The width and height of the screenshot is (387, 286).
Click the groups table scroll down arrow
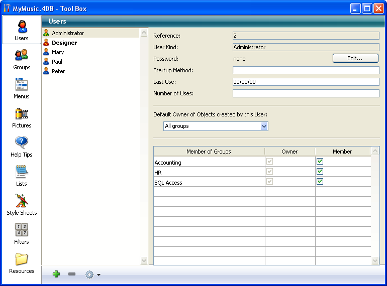375,260
